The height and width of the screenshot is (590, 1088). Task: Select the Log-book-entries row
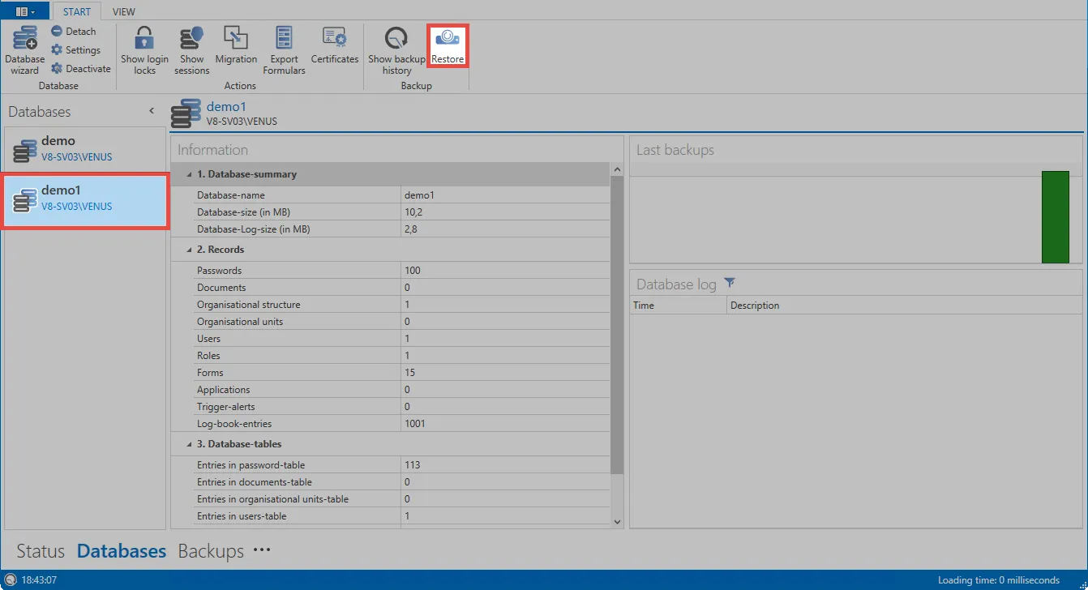click(x=401, y=424)
